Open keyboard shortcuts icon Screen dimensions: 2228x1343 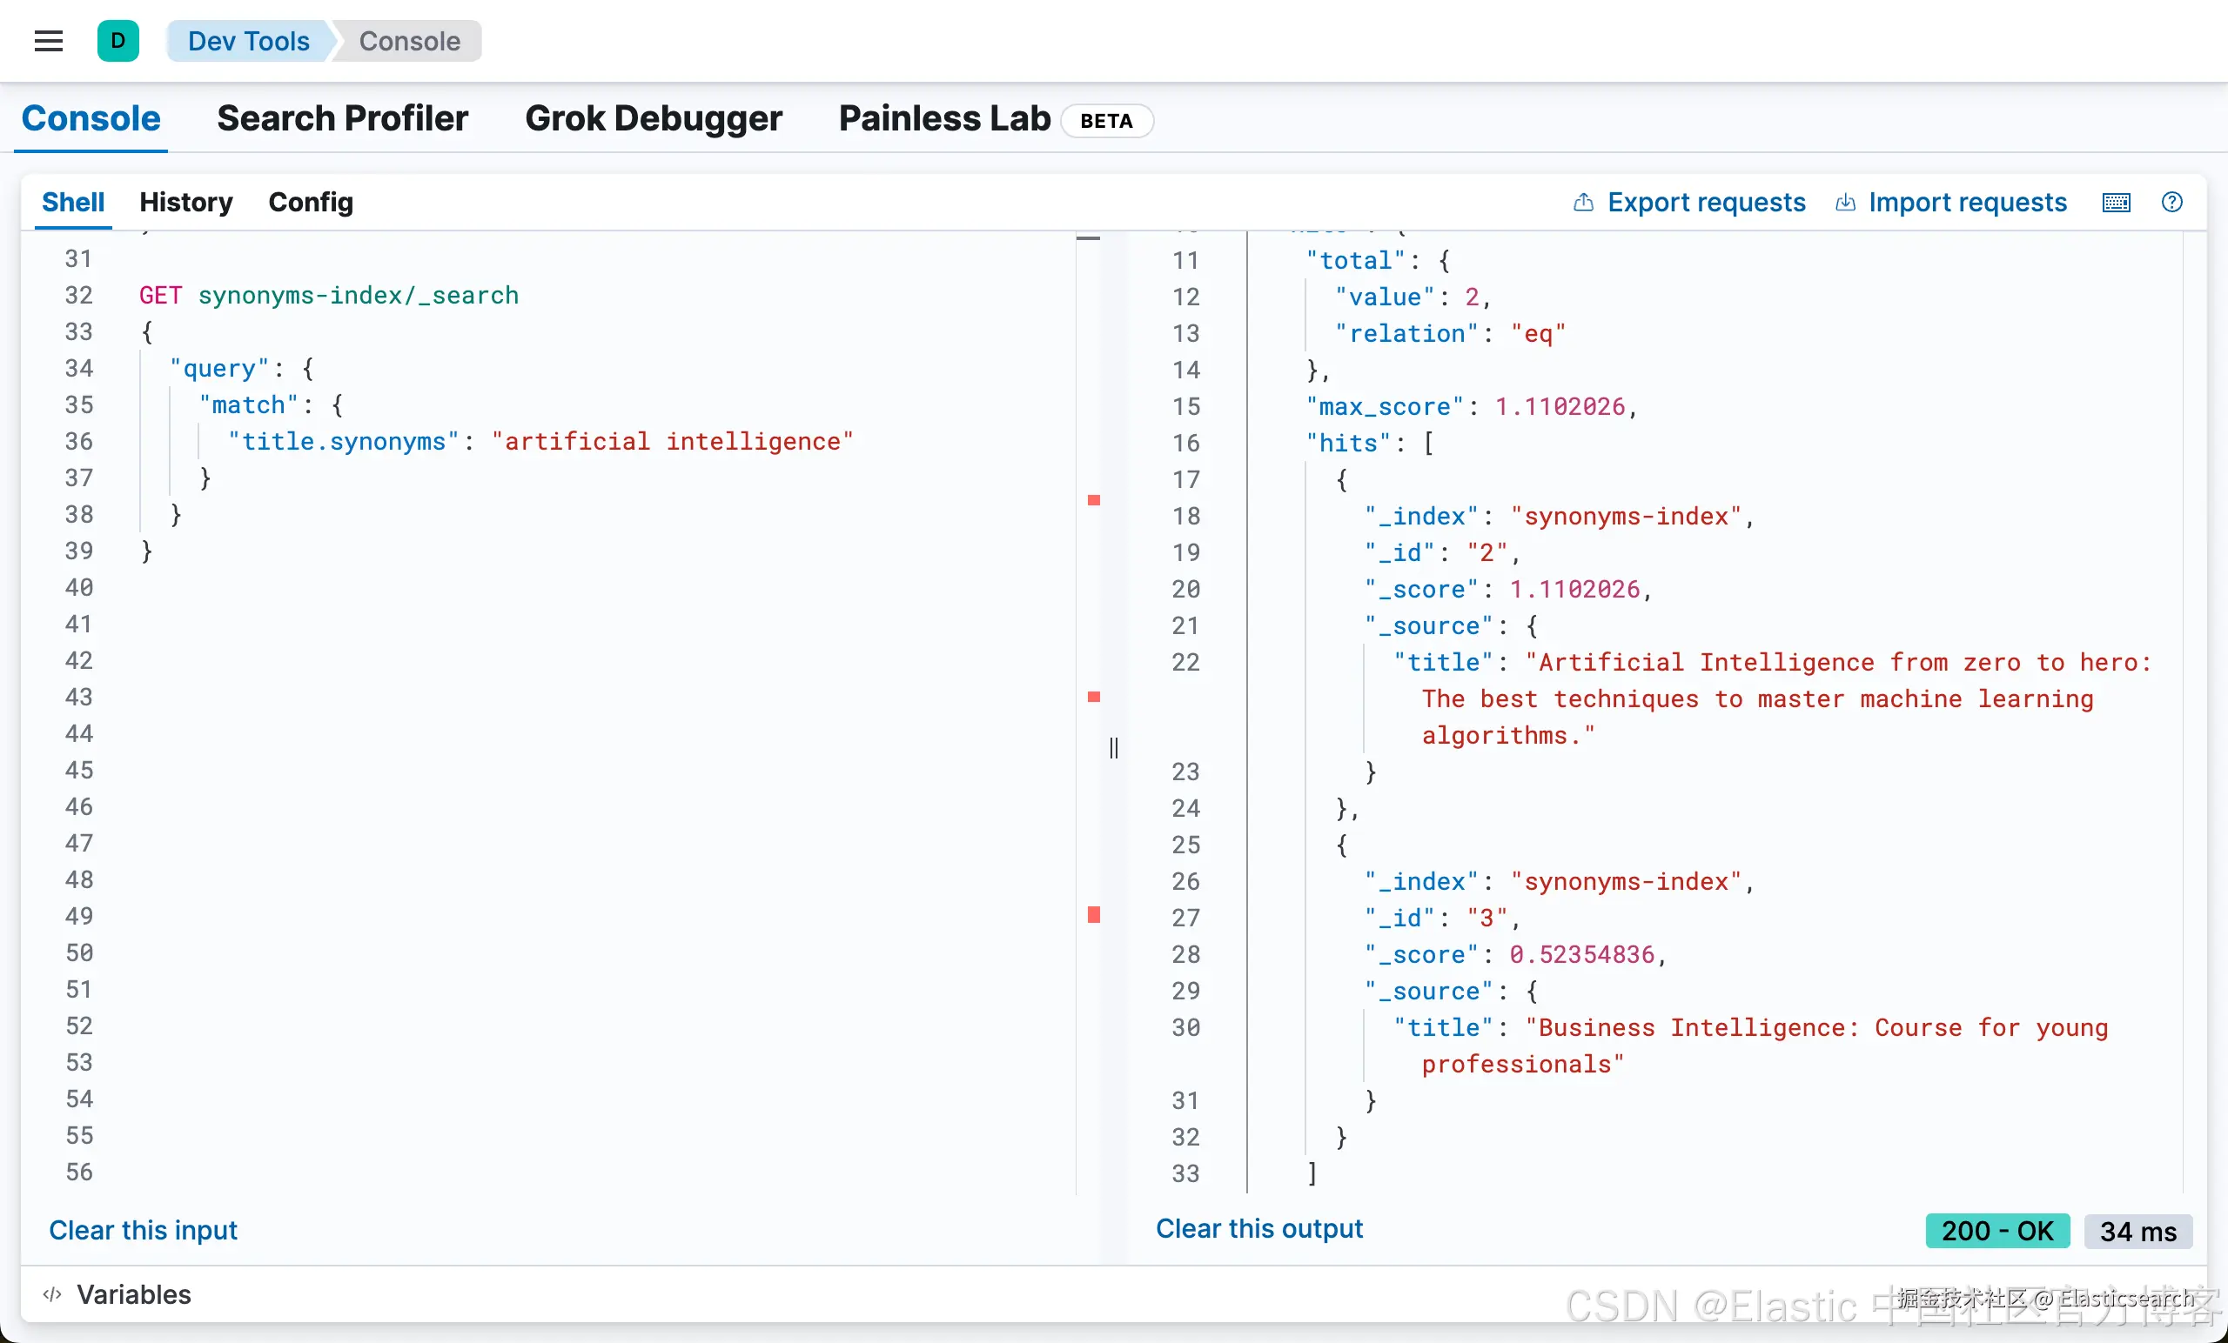pos(2115,203)
